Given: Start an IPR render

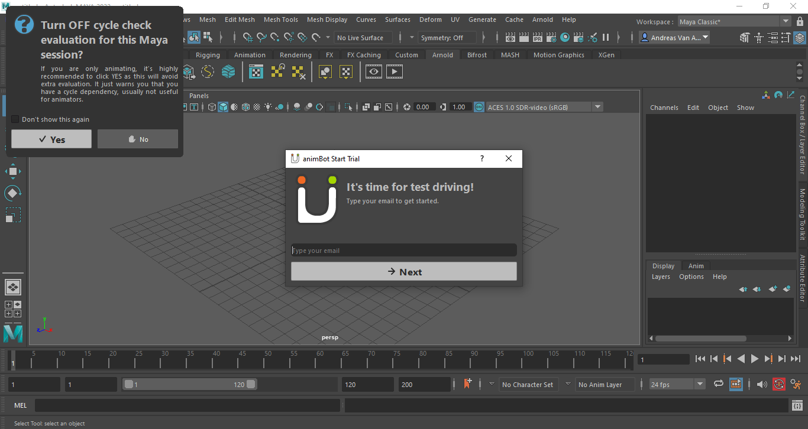Looking at the screenshot, I should tap(537, 37).
